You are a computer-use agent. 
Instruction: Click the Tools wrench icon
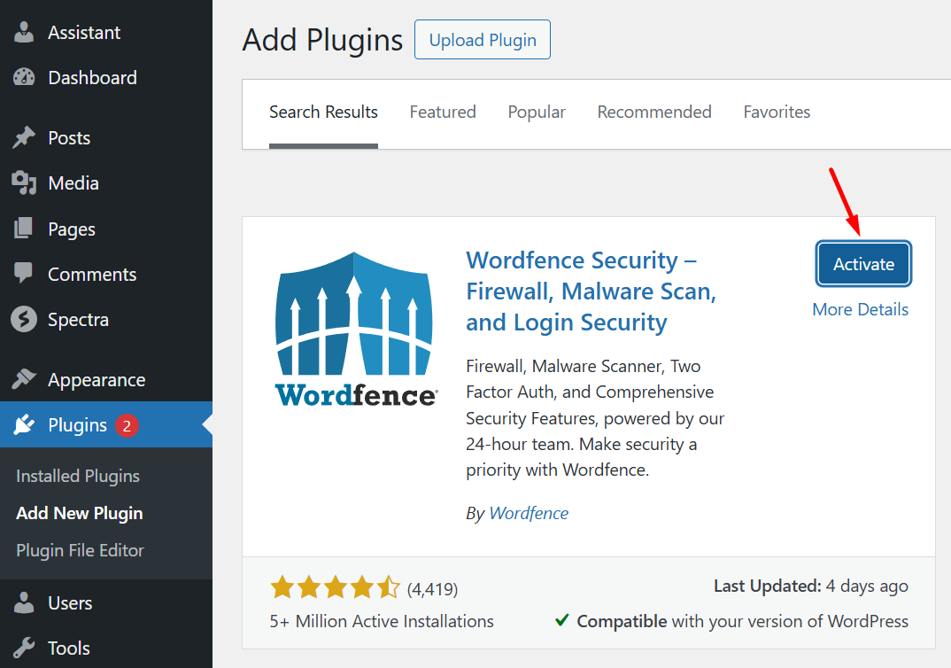[24, 648]
